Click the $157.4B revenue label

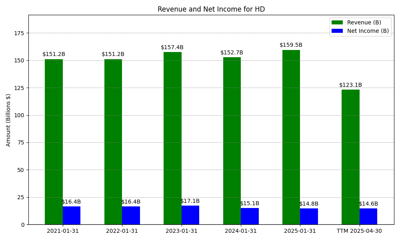pyautogui.click(x=172, y=48)
